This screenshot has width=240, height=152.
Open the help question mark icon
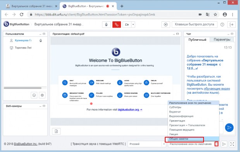coord(222,24)
